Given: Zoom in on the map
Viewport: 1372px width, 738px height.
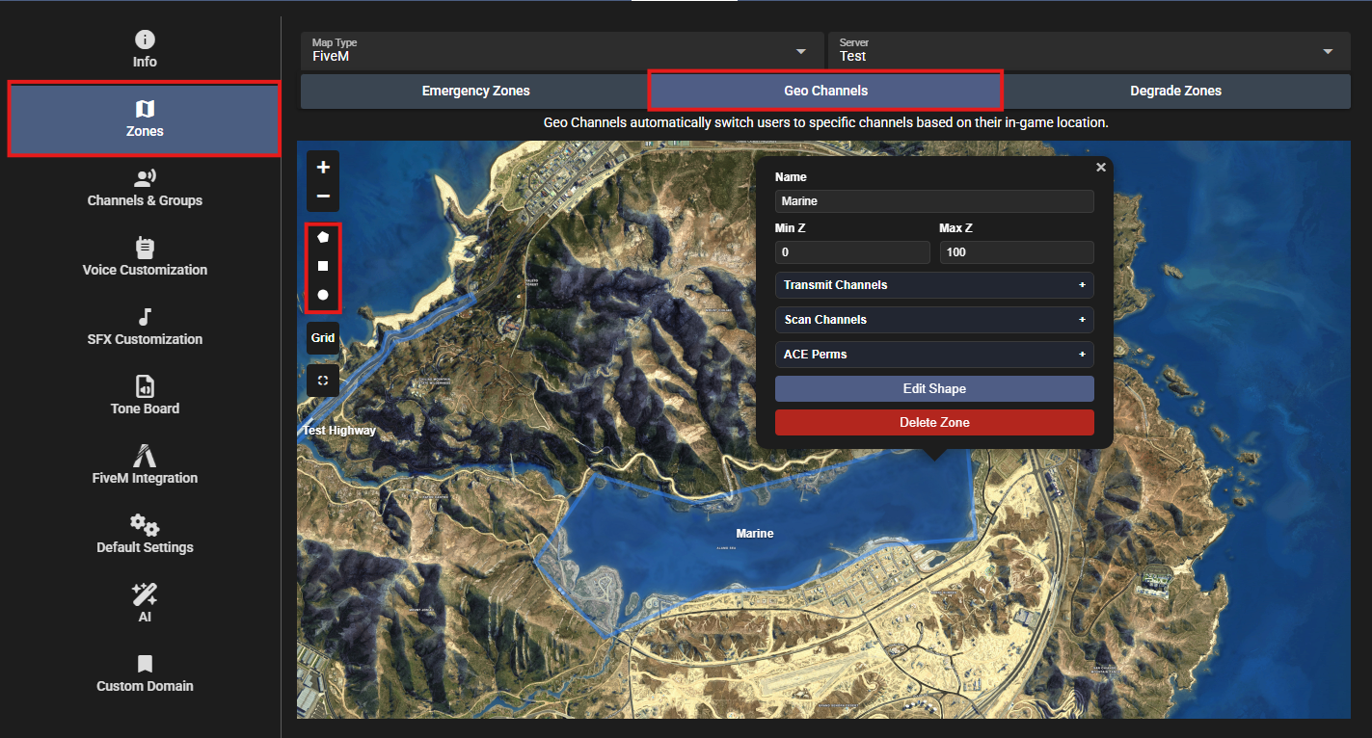Looking at the screenshot, I should (x=323, y=167).
